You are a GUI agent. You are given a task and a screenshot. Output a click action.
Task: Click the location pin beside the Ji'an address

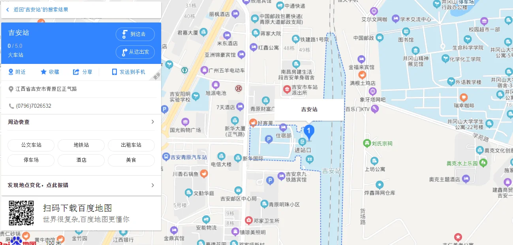[x=11, y=89]
